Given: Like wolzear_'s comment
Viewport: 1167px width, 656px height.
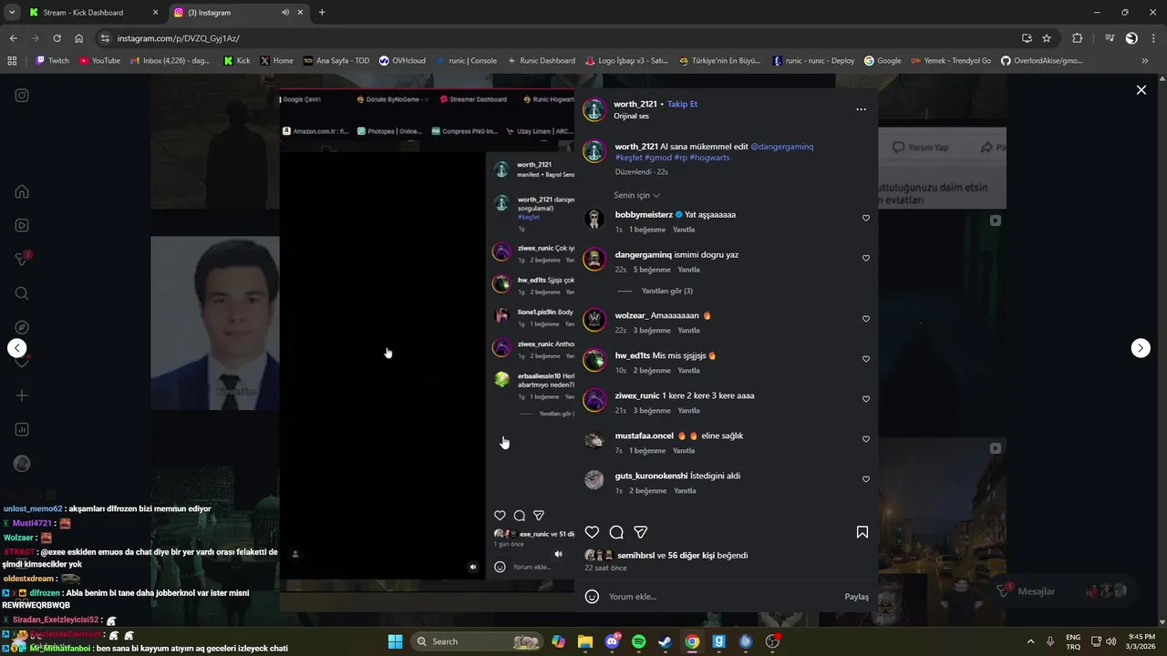Looking at the screenshot, I should point(866,319).
